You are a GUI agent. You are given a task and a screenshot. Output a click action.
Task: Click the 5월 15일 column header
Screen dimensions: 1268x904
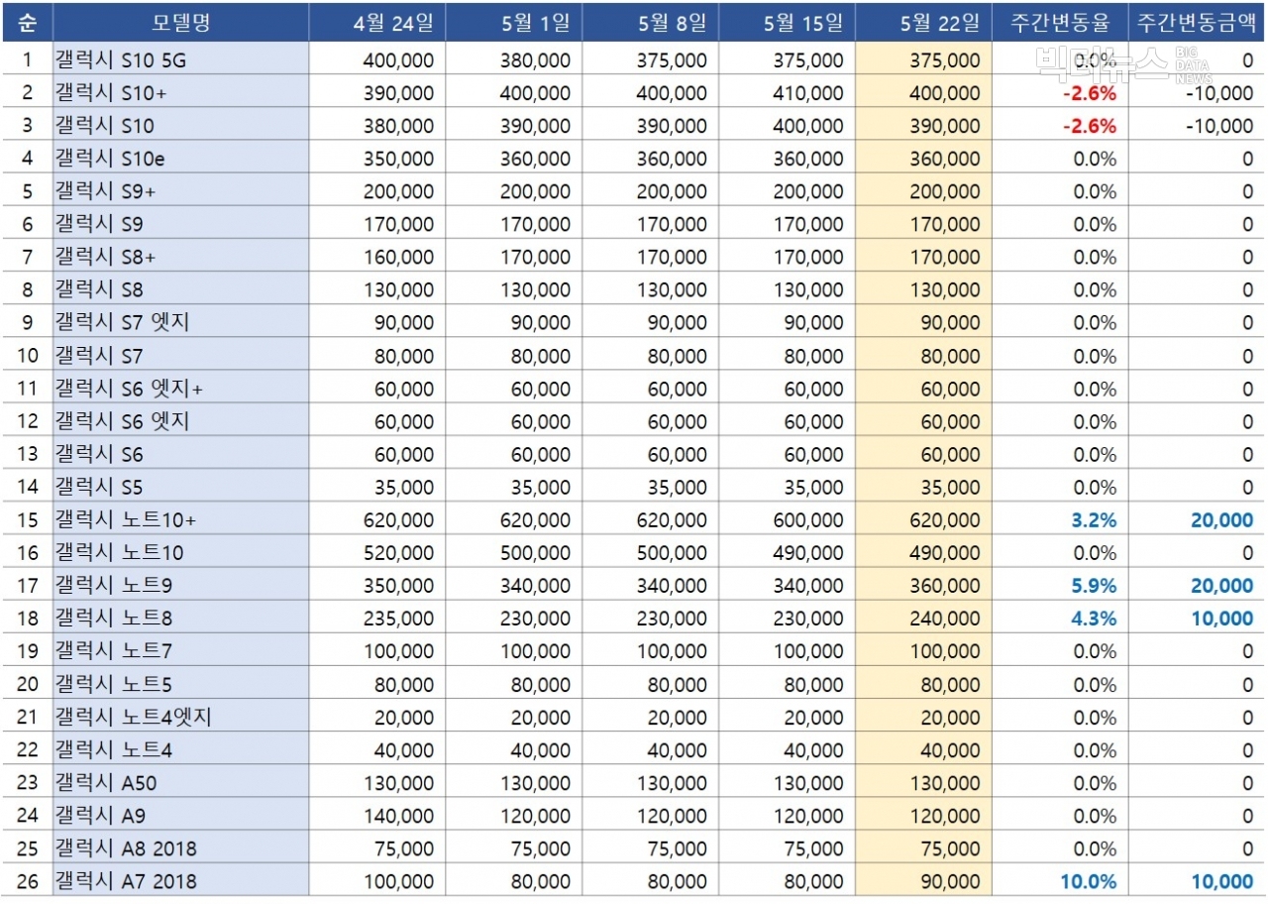click(788, 23)
